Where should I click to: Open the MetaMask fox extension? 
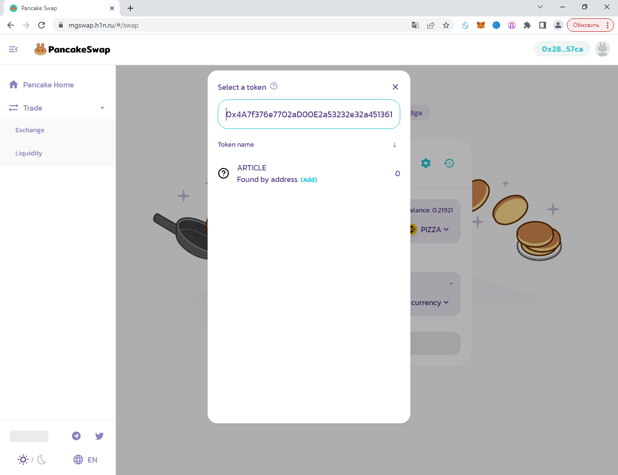click(x=481, y=25)
